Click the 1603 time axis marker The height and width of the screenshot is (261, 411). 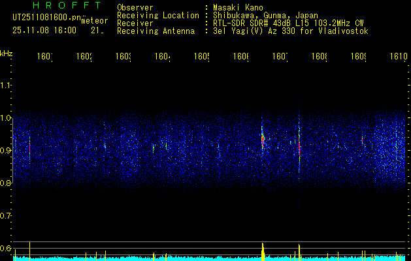point(123,56)
